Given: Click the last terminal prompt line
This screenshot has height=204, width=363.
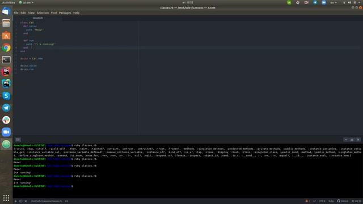Looking at the screenshot, I should (43, 186).
